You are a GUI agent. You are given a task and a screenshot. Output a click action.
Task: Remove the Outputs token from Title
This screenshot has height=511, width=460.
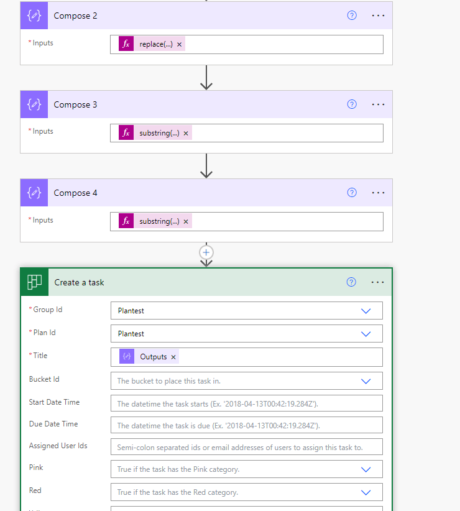[x=173, y=357]
